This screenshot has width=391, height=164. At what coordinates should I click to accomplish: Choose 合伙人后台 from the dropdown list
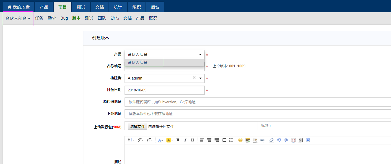click(165, 63)
